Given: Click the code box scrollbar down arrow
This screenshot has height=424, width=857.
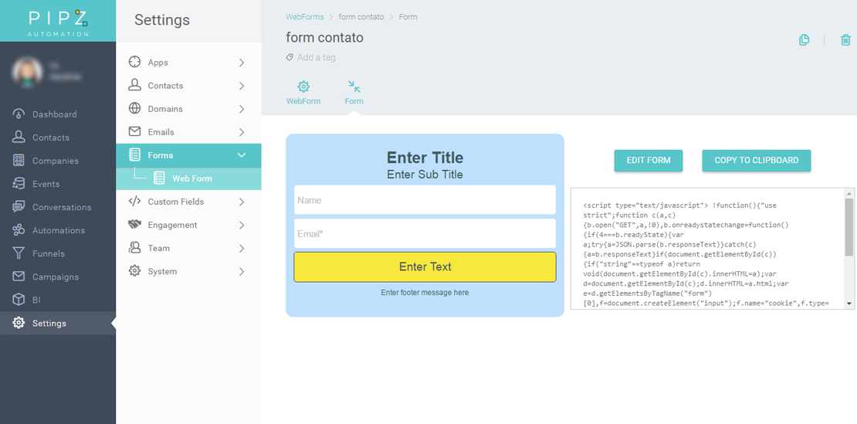Looking at the screenshot, I should [x=850, y=304].
